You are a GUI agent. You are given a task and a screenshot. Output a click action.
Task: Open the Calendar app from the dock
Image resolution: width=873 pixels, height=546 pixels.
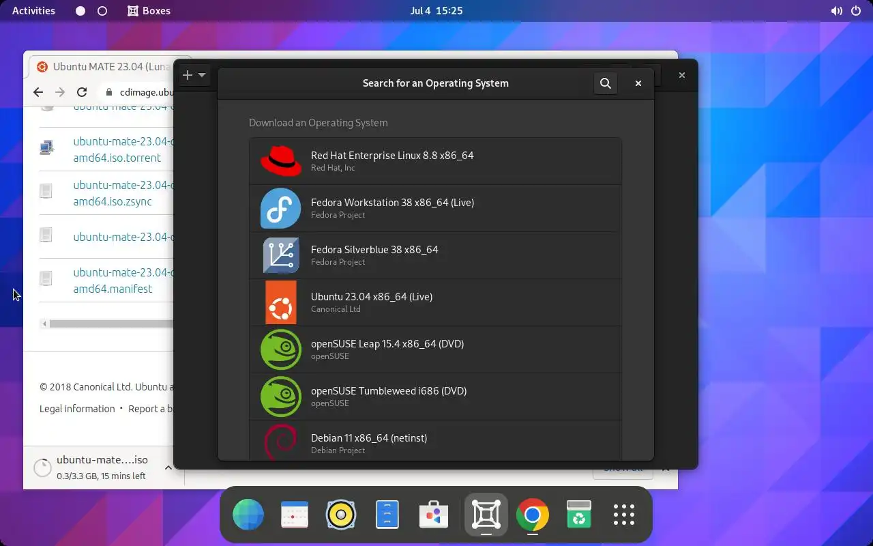point(295,515)
